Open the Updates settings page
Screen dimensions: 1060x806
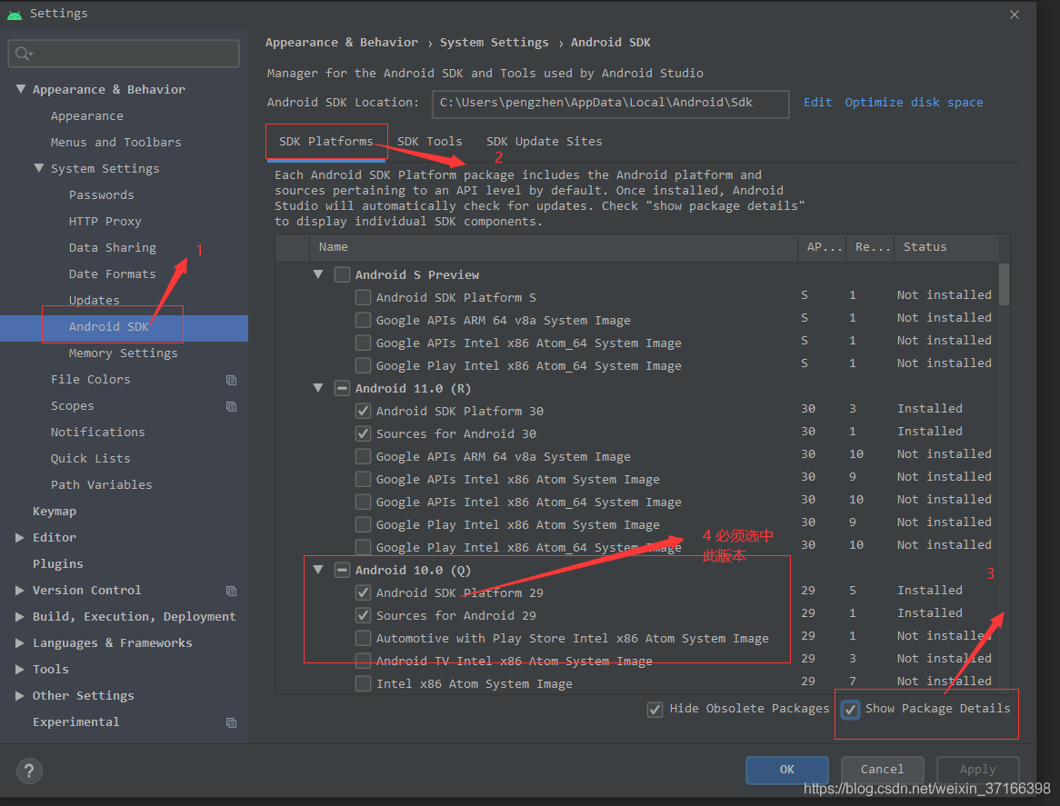coord(94,301)
